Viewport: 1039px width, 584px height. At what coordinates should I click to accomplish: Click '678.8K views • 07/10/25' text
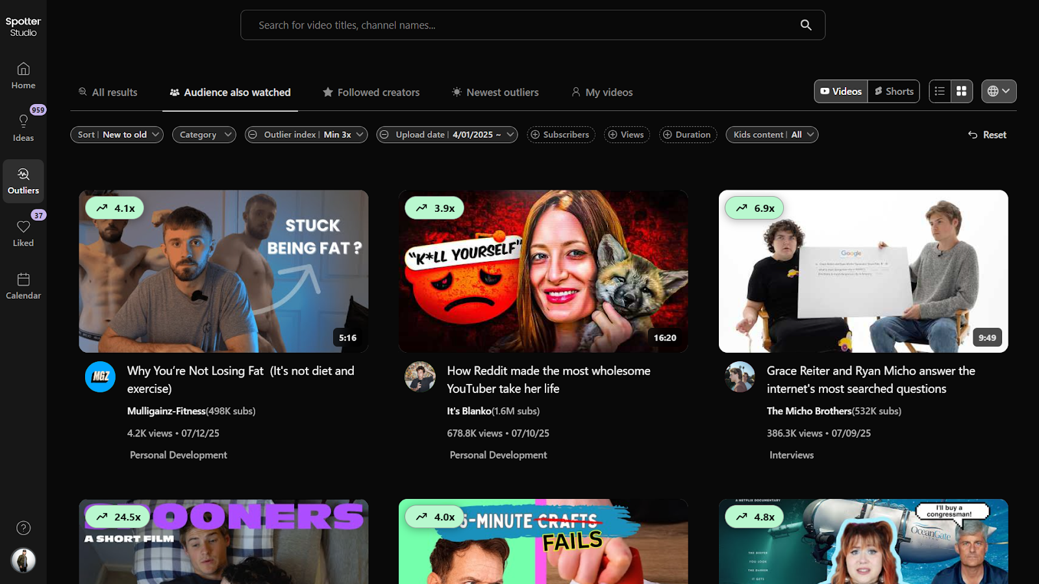point(498,433)
